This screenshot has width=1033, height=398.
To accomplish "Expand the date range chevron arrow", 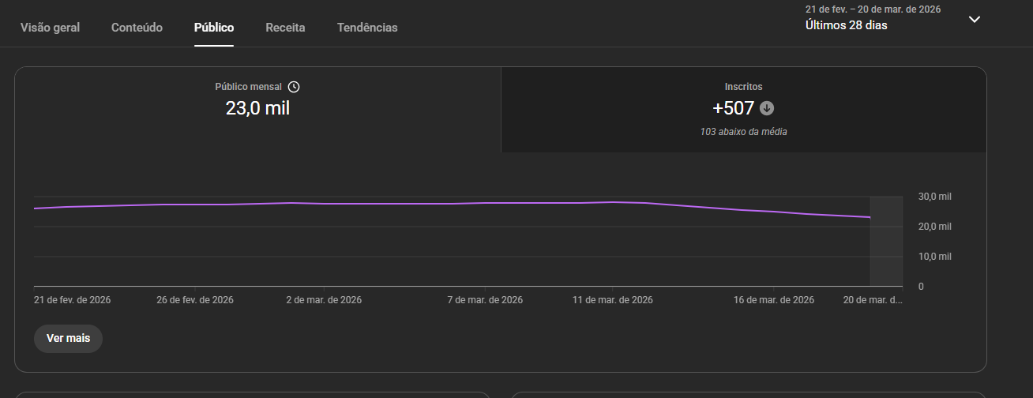I will (975, 20).
